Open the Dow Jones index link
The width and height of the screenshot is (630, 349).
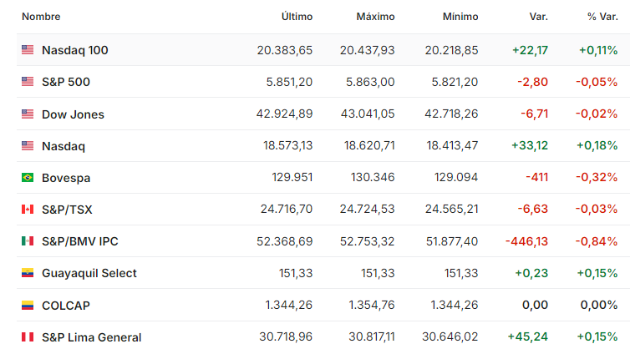(73, 114)
